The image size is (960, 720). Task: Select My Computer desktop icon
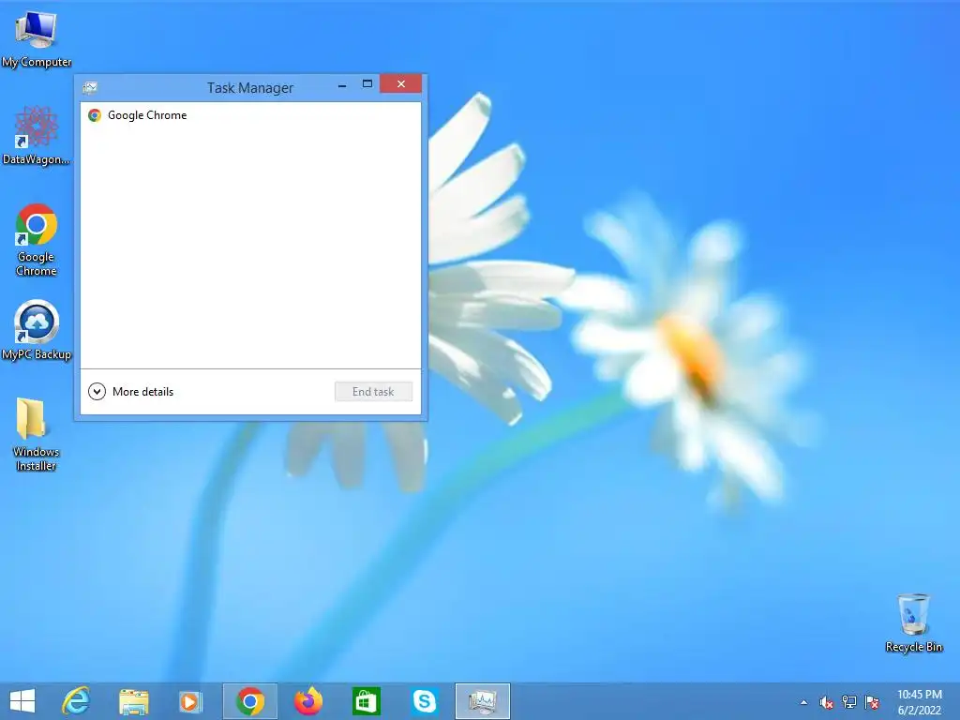37,39
